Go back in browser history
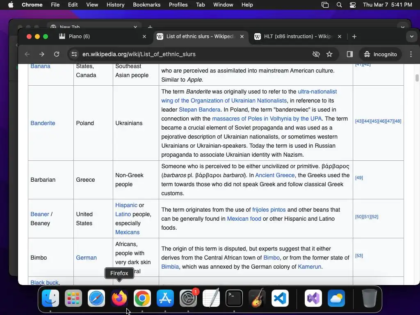The height and width of the screenshot is (315, 420). 27,54
